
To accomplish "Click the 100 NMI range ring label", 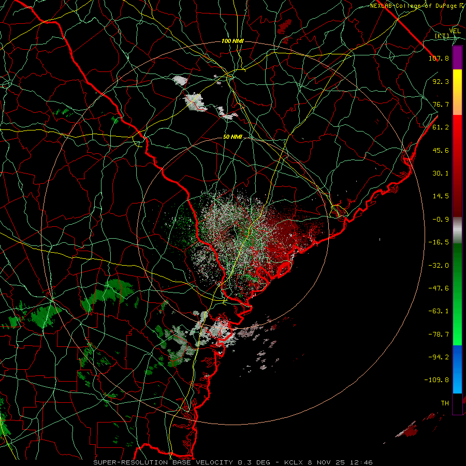I will click(232, 41).
